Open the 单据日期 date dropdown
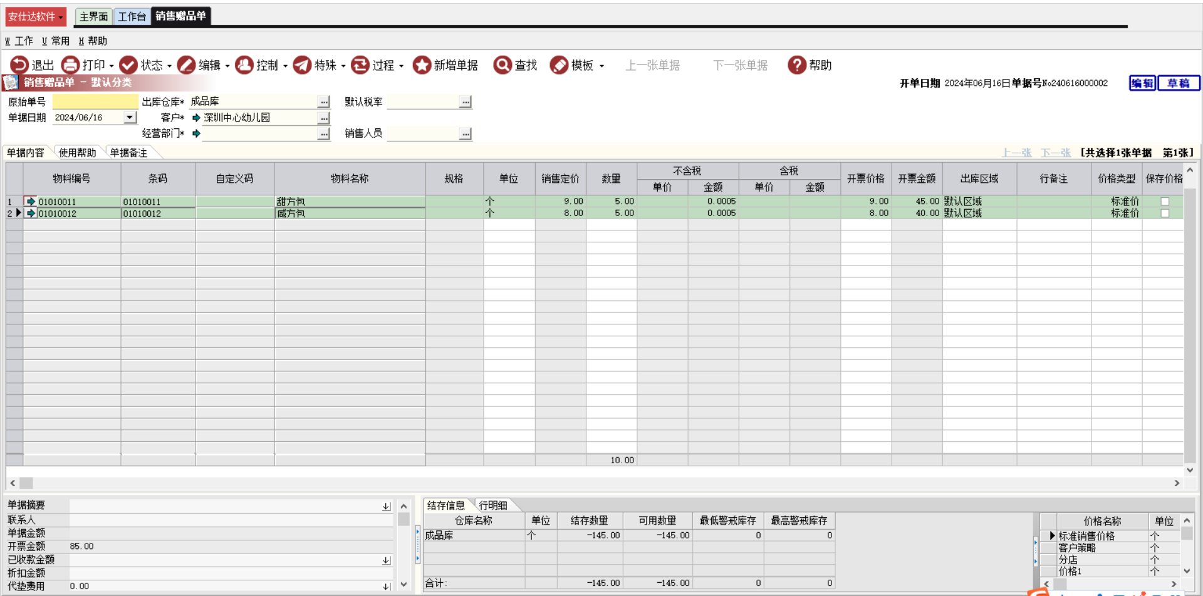Image resolution: width=1203 pixels, height=596 pixels. tap(130, 118)
